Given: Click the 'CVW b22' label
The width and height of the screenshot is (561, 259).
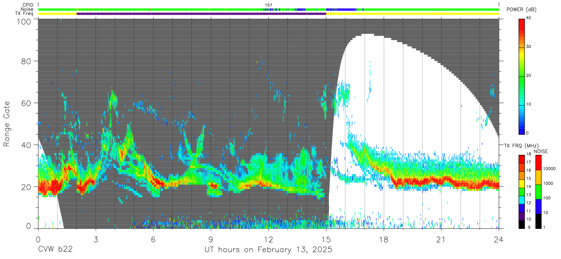Looking at the screenshot, I should [x=55, y=250].
